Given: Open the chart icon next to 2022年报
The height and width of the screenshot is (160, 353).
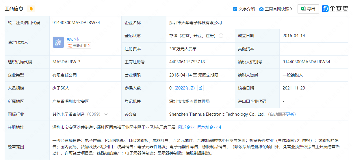Looking at the screenshot, I should (x=200, y=88).
